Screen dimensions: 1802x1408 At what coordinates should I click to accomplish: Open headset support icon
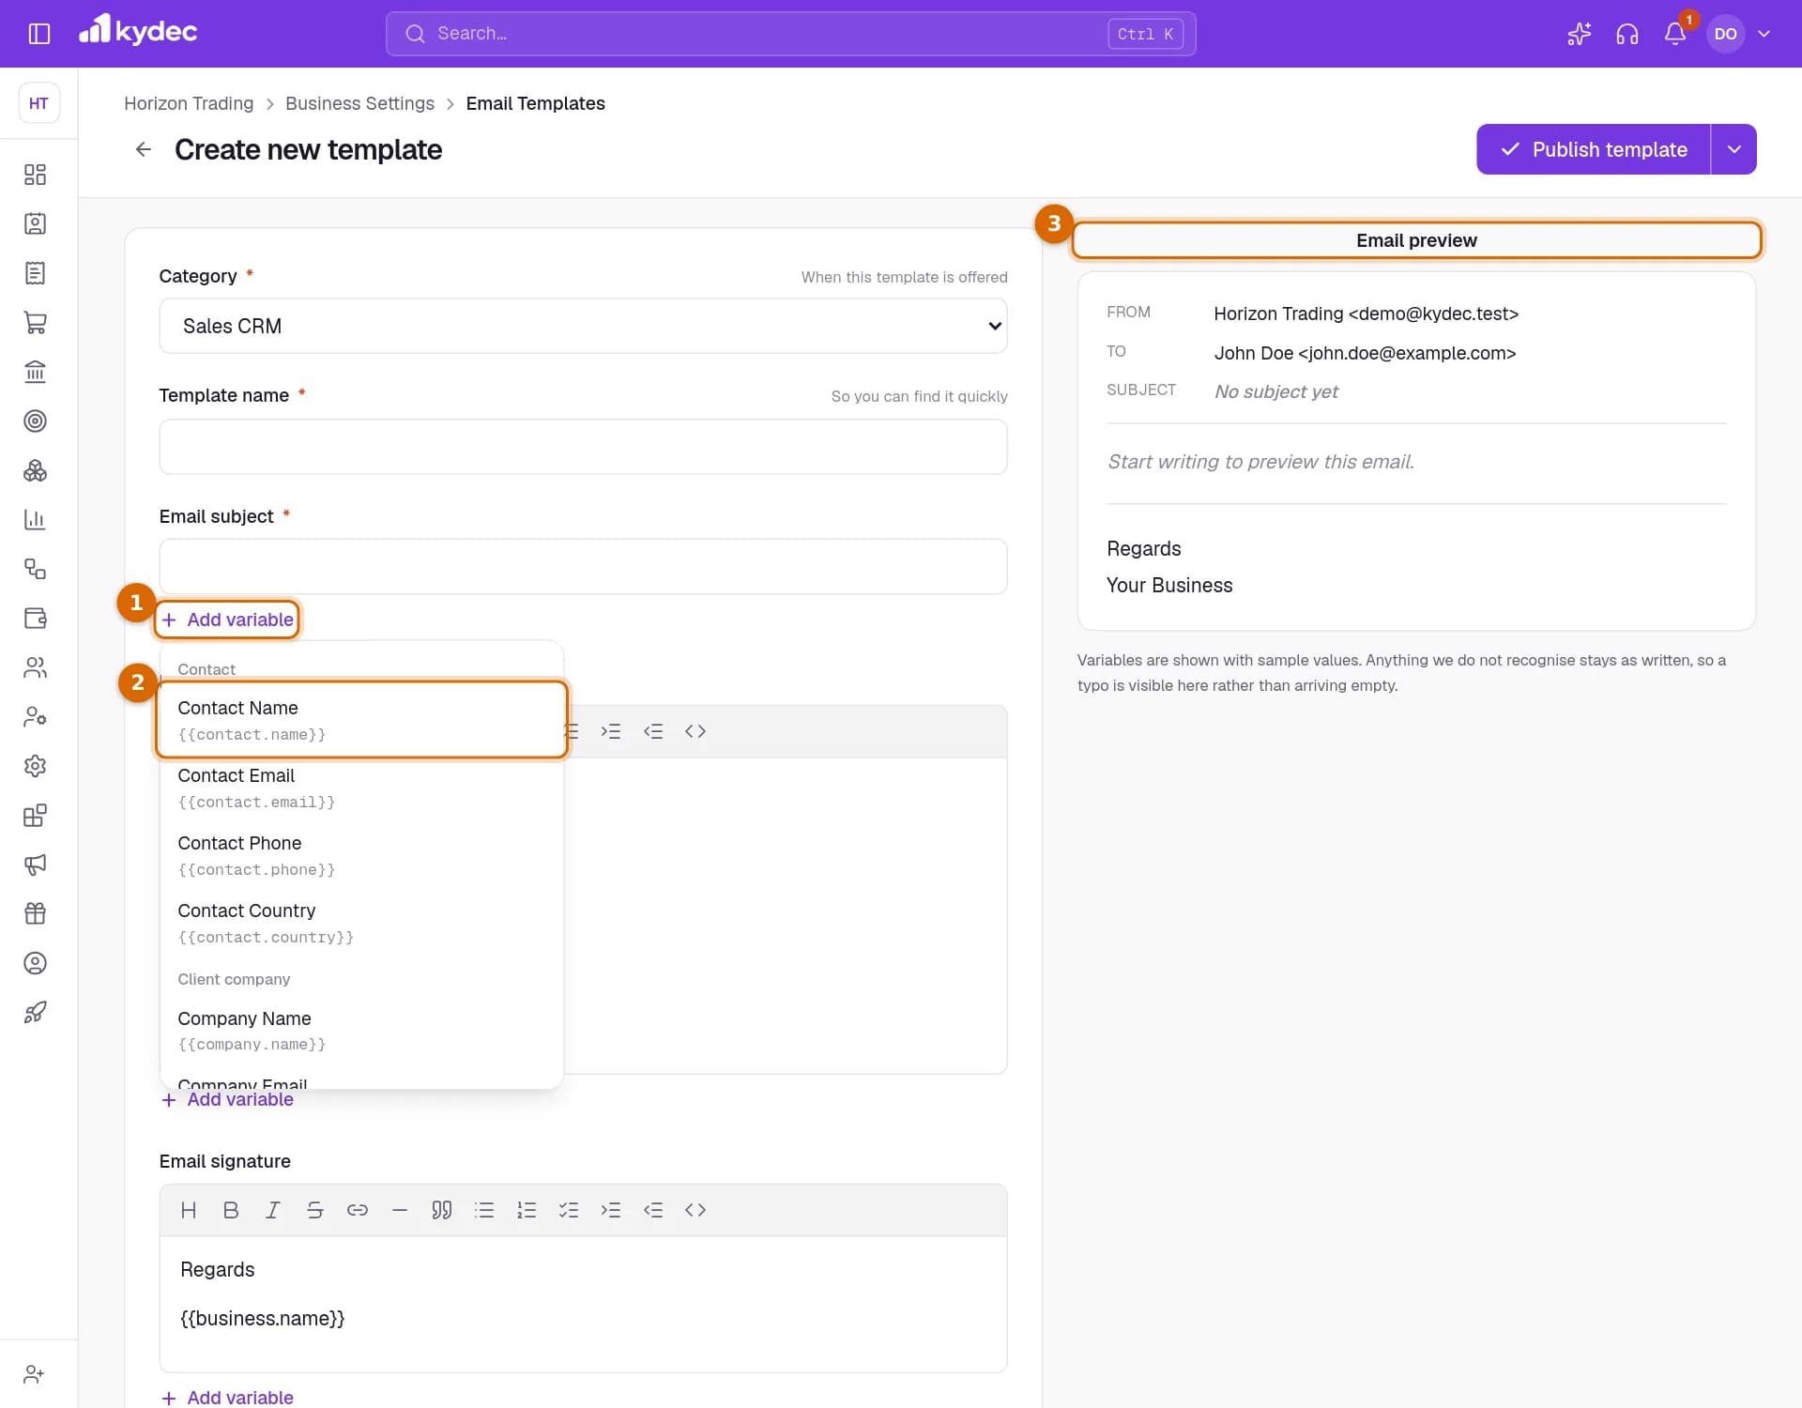(1626, 34)
